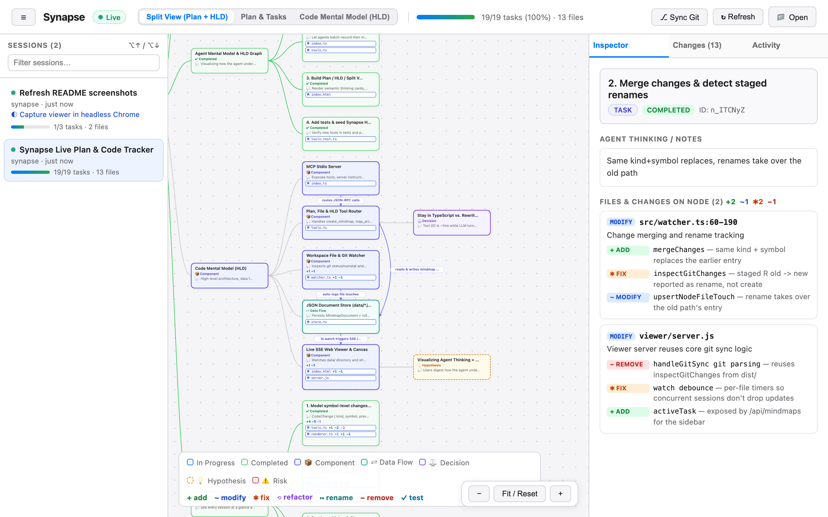Click the Visualizing Agent Thinking hypothesis node
This screenshot has width=828, height=517.
click(452, 367)
